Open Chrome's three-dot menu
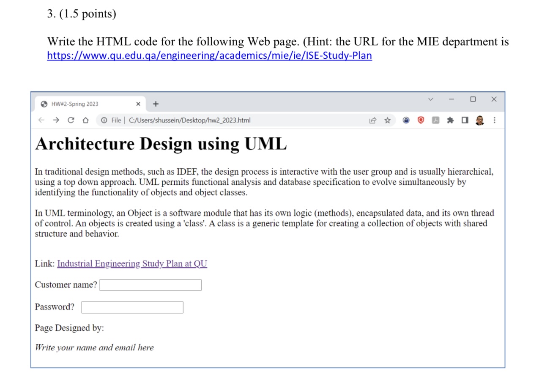The image size is (550, 386). [494, 120]
